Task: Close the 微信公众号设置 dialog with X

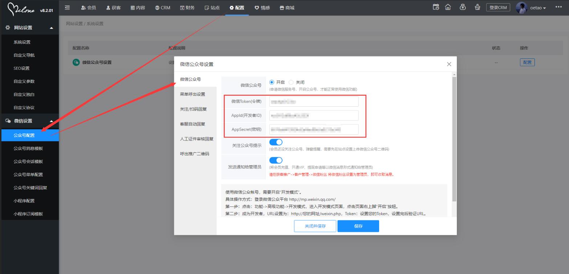Action: pos(449,64)
